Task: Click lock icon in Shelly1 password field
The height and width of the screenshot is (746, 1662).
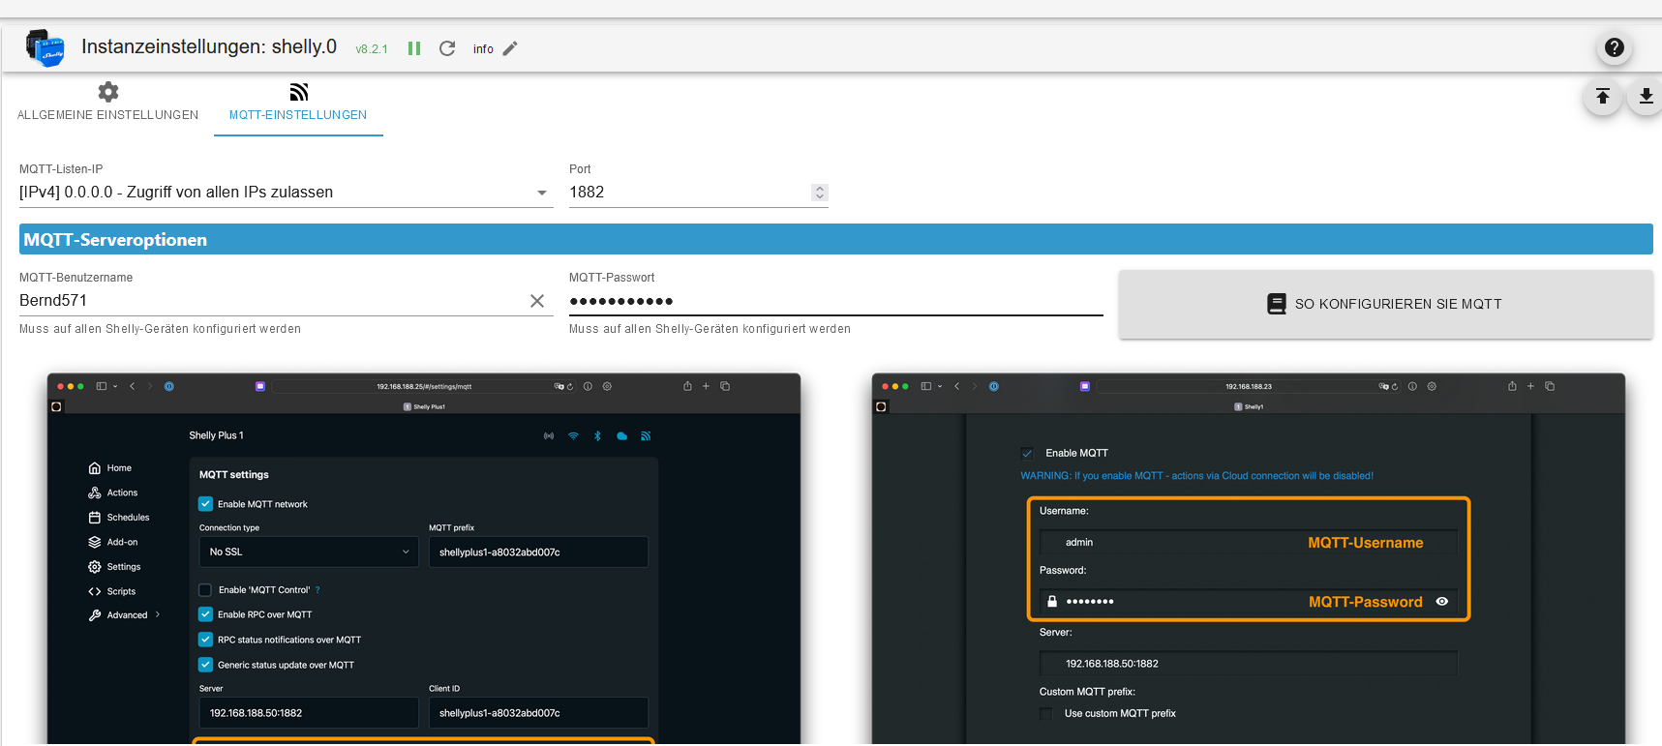Action: (1052, 602)
